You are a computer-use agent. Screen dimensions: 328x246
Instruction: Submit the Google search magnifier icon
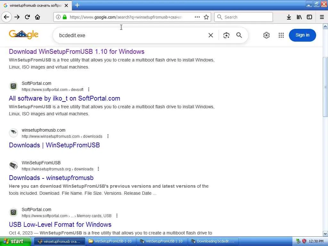(239, 35)
